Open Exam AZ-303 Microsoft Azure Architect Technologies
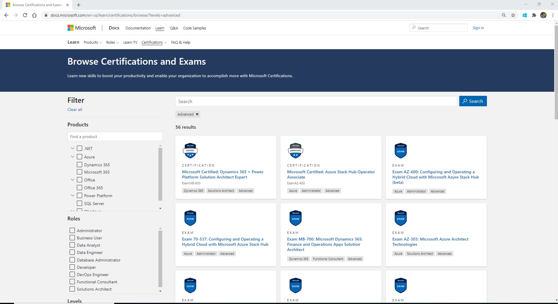 click(430, 242)
